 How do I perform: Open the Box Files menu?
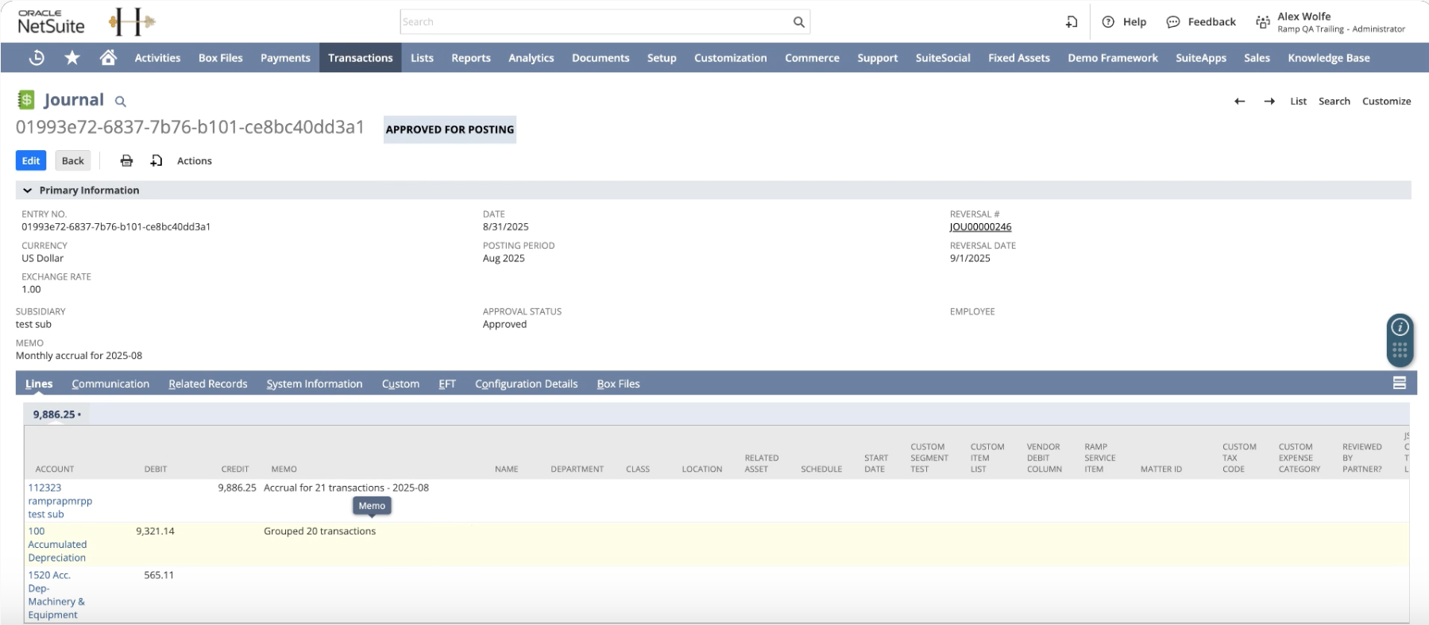[221, 57]
